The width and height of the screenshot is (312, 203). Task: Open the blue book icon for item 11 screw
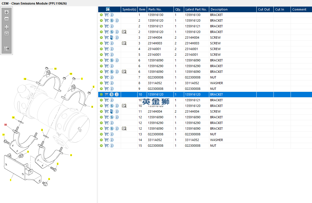pos(112,112)
